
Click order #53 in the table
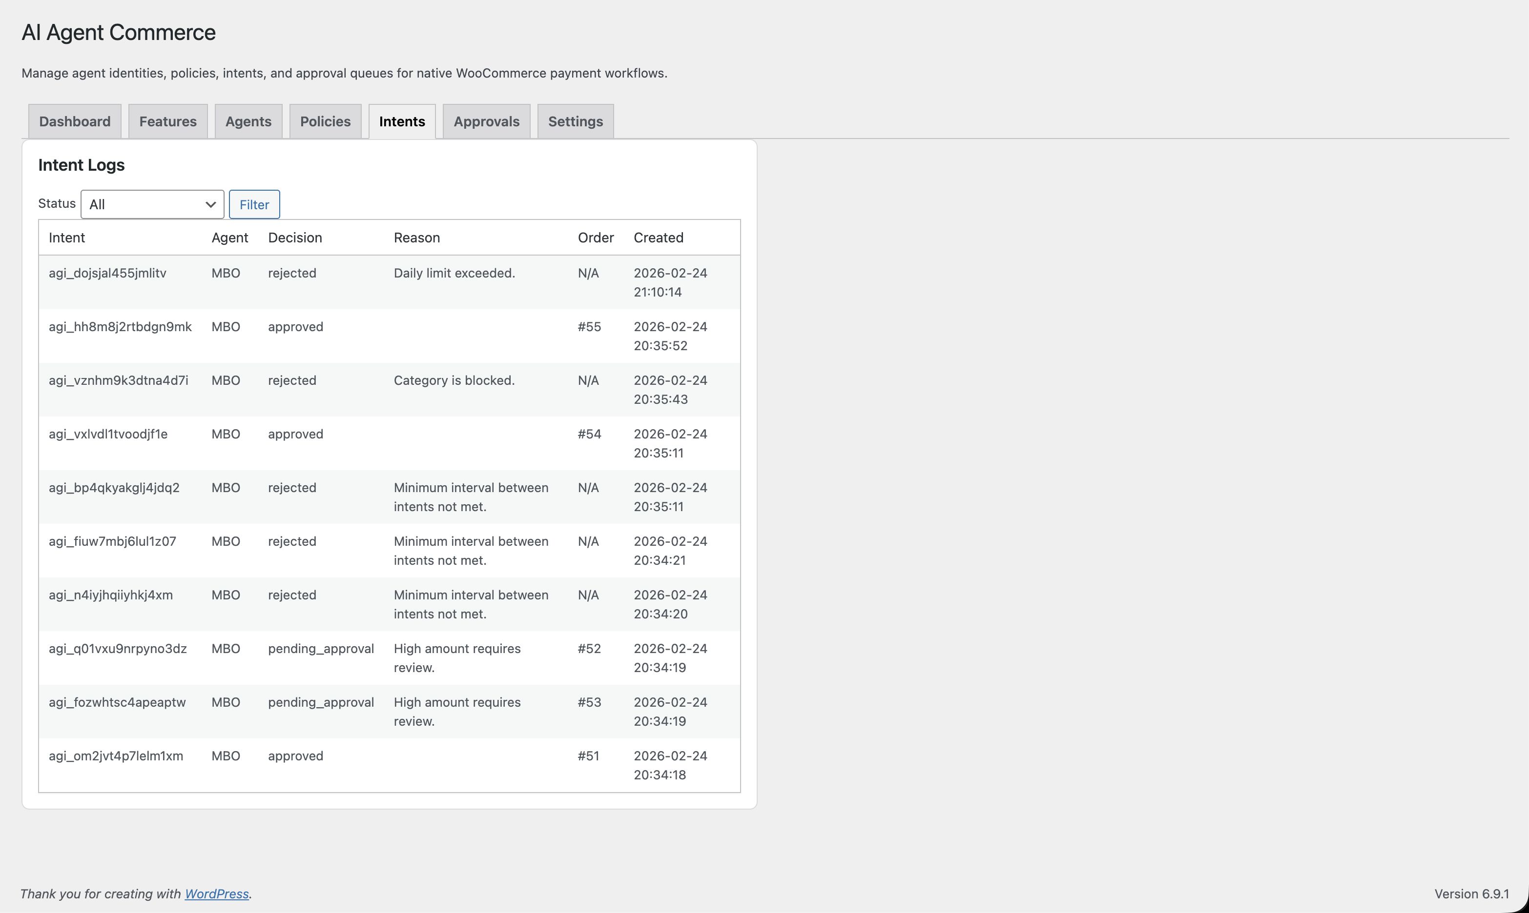click(589, 702)
